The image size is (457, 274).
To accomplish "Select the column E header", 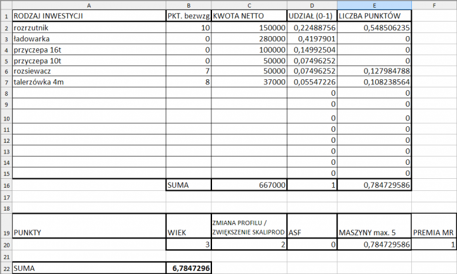I will coord(374,5).
